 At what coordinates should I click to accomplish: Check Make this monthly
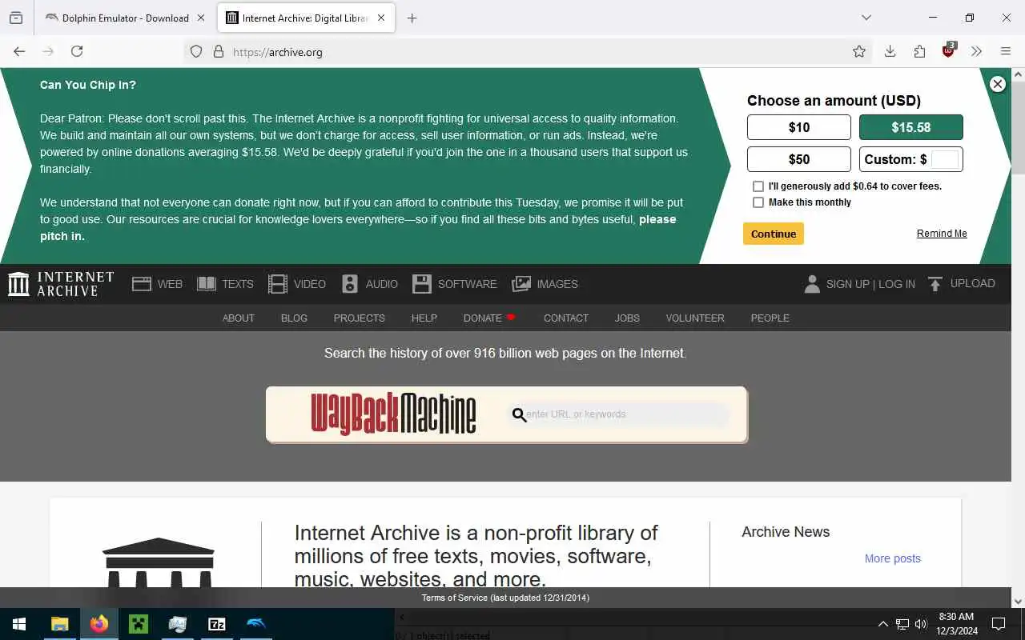click(758, 202)
